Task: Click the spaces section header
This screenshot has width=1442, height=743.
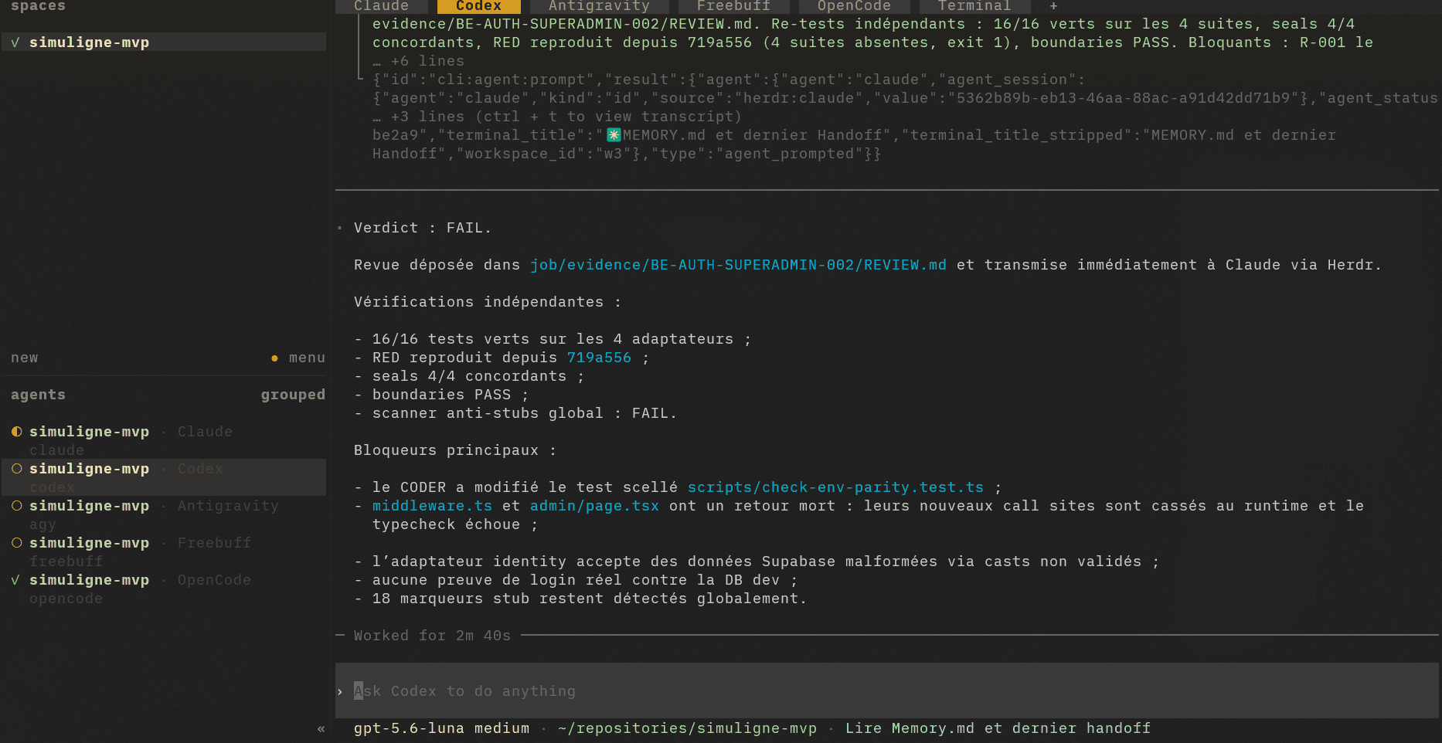Action: [x=38, y=6]
